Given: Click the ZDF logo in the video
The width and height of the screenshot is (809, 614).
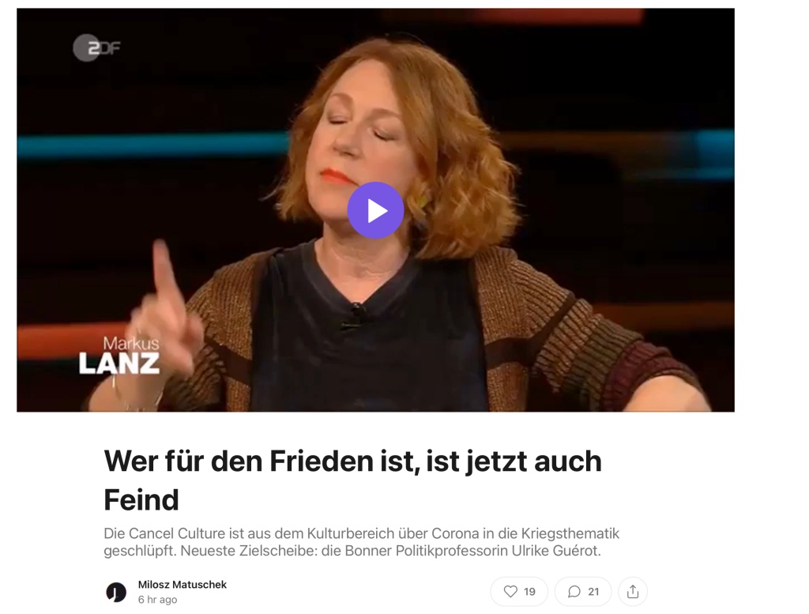Looking at the screenshot, I should click(x=96, y=48).
